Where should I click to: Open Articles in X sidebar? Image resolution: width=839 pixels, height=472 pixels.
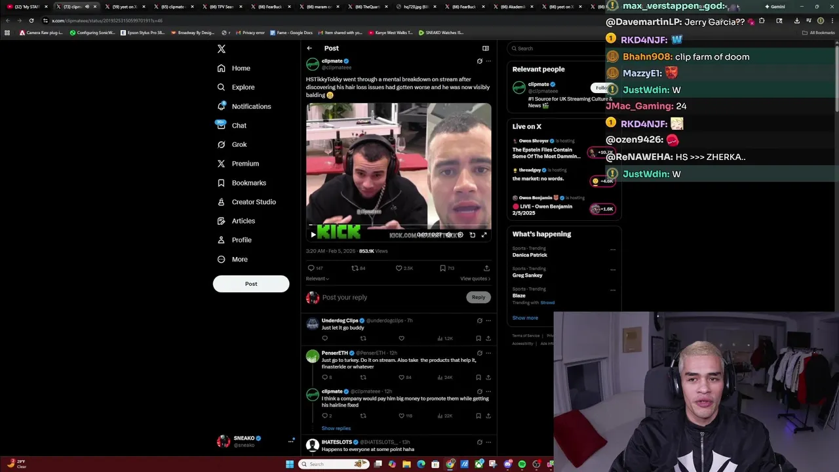[236, 221]
